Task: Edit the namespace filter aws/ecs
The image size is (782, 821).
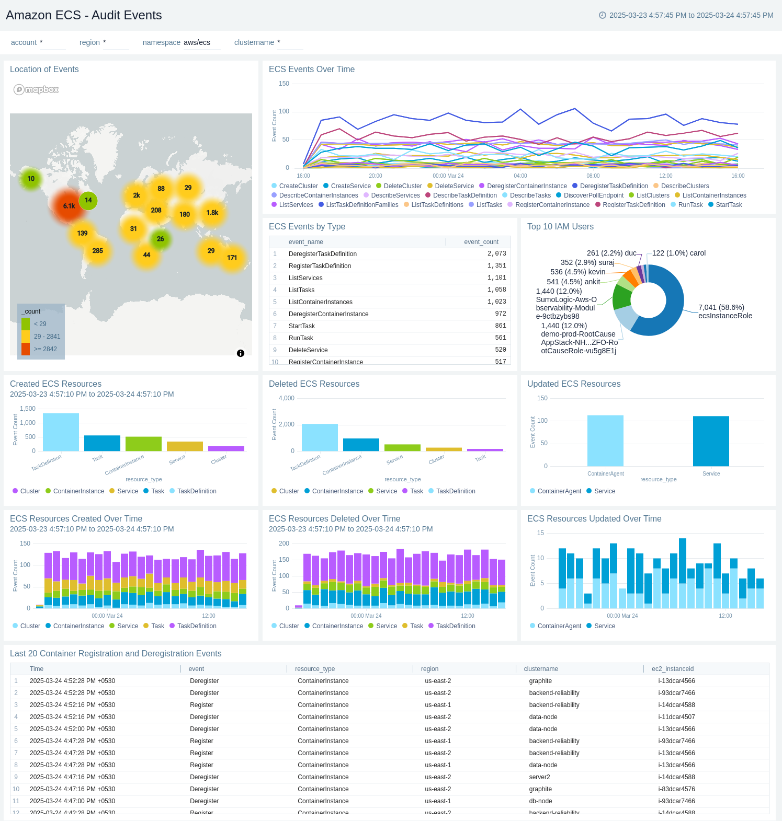Action: 202,42
